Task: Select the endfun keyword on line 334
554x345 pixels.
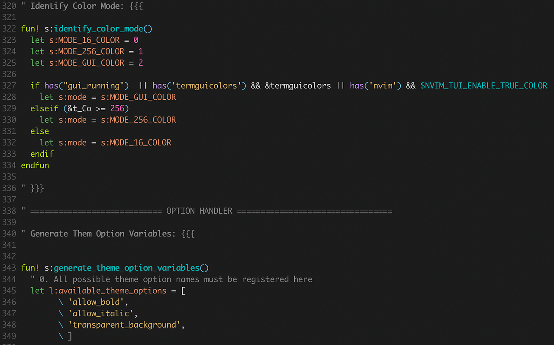Action: tap(35, 165)
